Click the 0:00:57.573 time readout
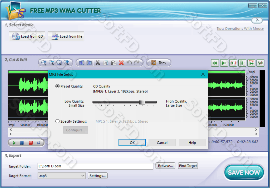270x188 pixels. pyautogui.click(x=222, y=142)
